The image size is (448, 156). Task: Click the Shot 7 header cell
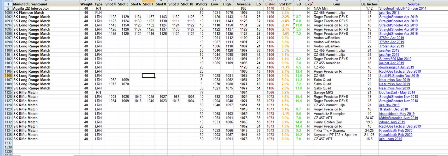tap(148, 4)
